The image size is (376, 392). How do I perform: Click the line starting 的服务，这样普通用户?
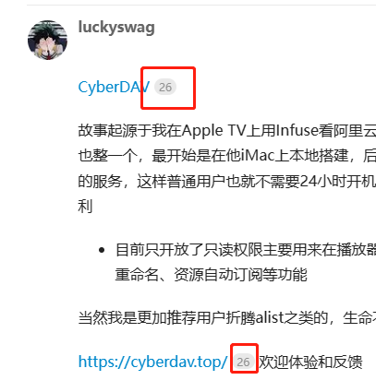(x=227, y=182)
